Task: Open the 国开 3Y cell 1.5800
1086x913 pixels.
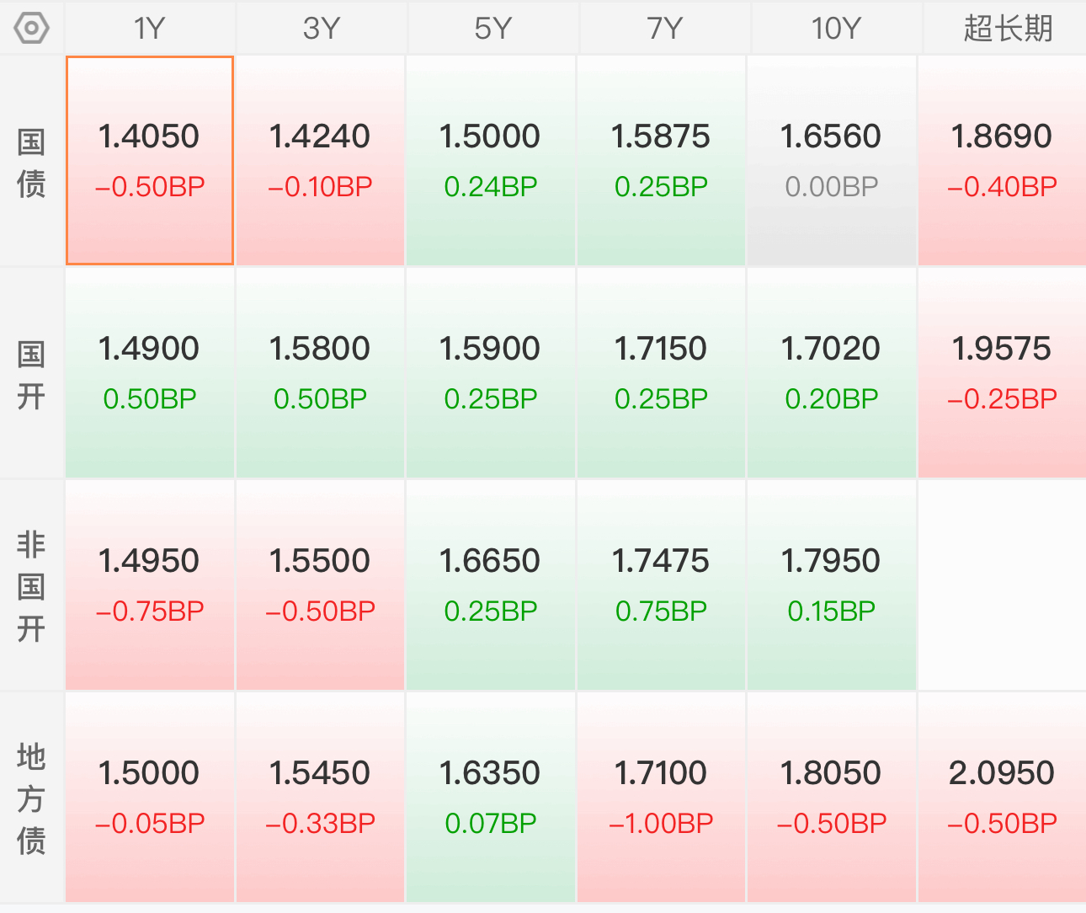Action: coord(320,373)
